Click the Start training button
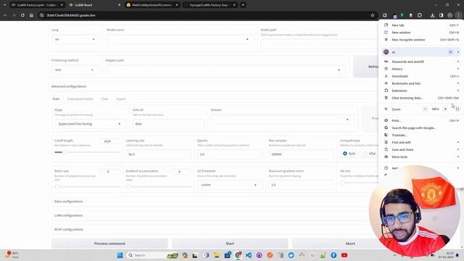Screen dimensions: 464x261 pyautogui.click(x=230, y=244)
